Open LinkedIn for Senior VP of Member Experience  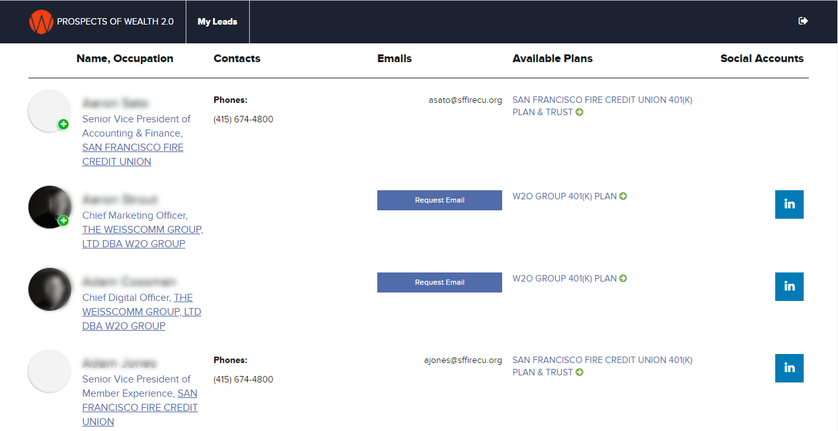tap(789, 368)
